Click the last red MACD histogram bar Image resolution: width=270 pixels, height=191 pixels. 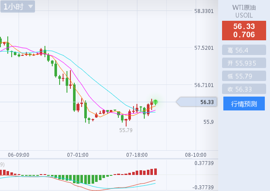[x=156, y=172]
